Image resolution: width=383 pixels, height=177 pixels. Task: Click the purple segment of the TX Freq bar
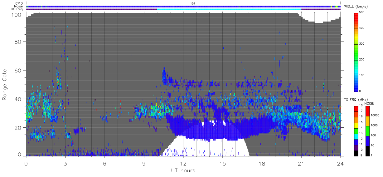click(92, 9)
